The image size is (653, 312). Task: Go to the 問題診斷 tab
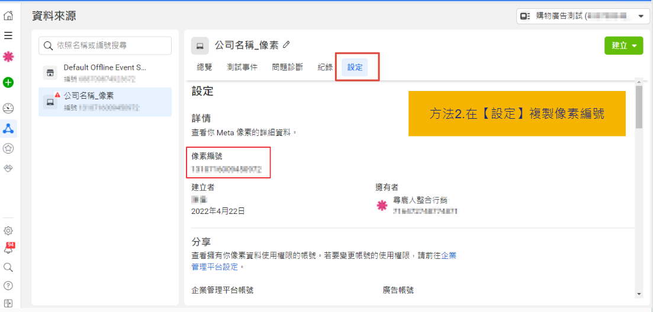coord(288,67)
